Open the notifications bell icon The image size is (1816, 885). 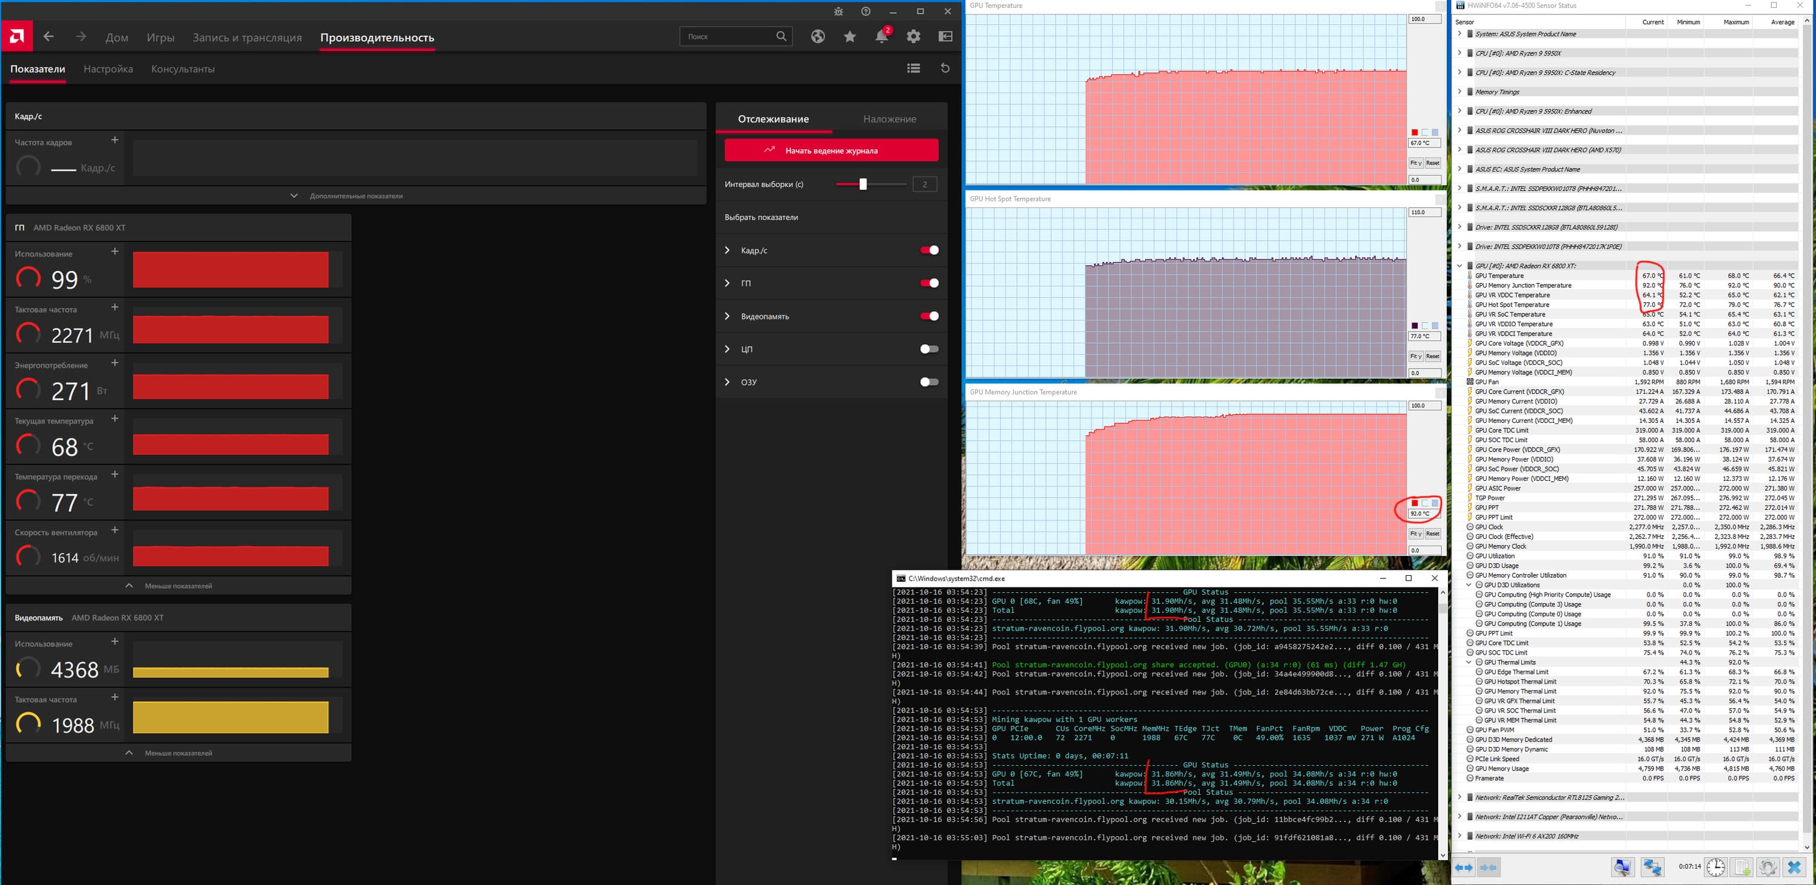click(881, 37)
